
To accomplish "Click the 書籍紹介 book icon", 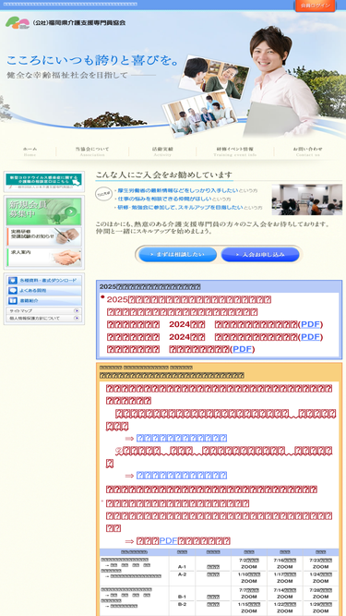I will [13, 300].
